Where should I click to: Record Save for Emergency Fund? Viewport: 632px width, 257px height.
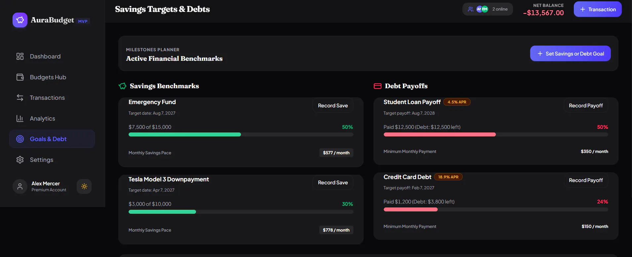click(333, 106)
